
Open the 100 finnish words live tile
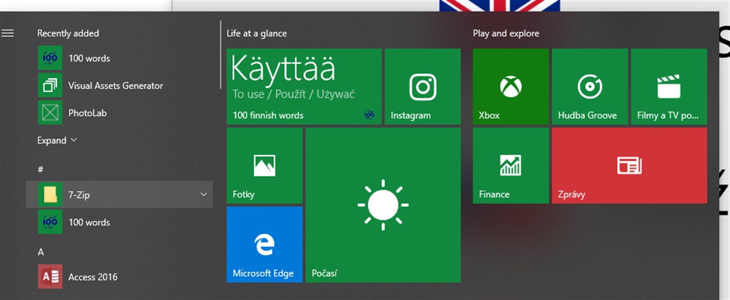click(x=304, y=87)
